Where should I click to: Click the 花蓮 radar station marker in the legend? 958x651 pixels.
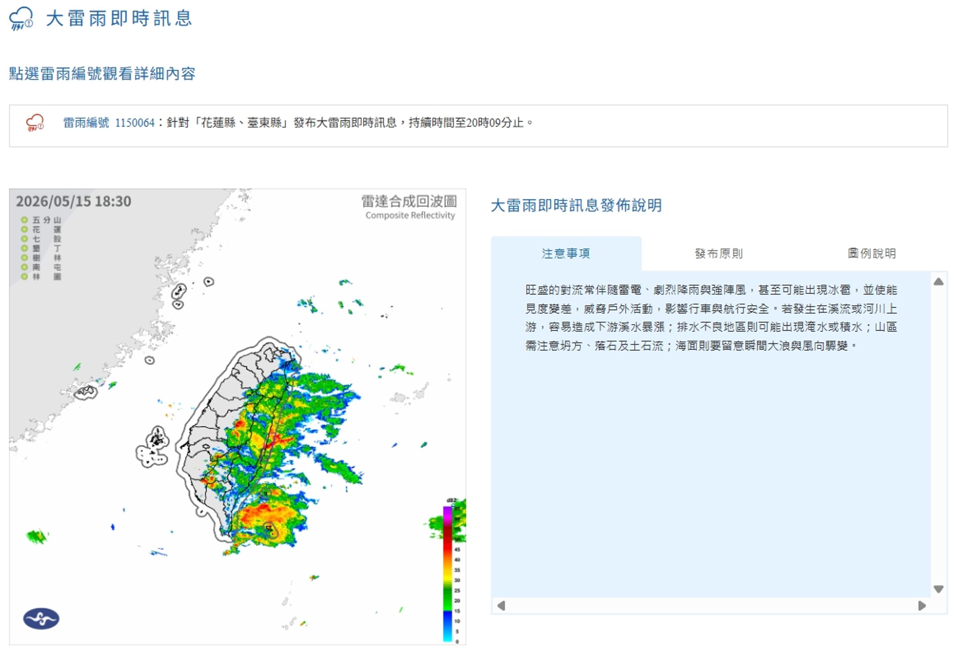24,229
